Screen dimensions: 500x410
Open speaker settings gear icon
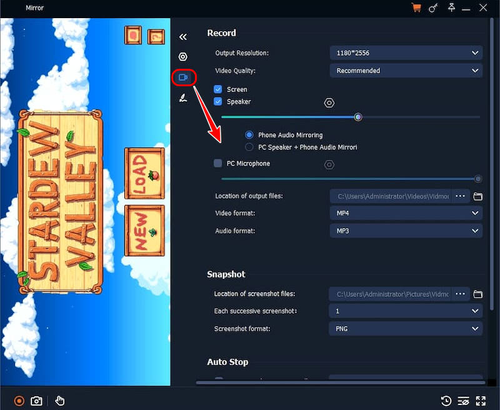329,103
